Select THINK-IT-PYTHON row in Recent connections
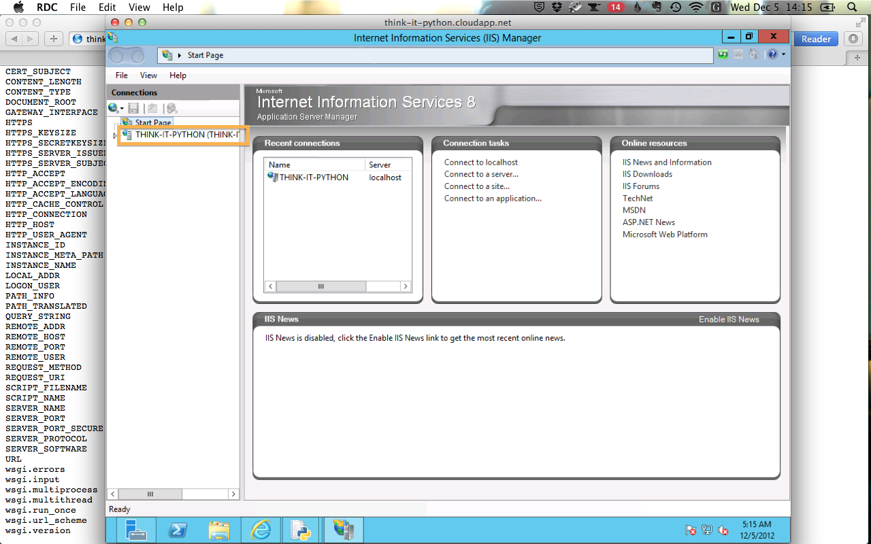Viewport: 871px width, 544px height. [338, 177]
